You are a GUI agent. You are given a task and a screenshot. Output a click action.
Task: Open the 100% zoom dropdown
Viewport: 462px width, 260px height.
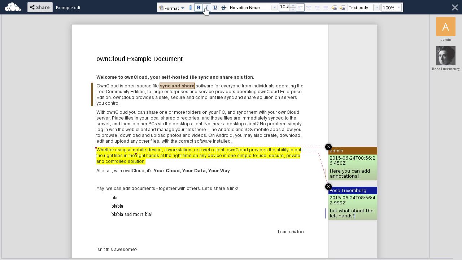(392, 8)
